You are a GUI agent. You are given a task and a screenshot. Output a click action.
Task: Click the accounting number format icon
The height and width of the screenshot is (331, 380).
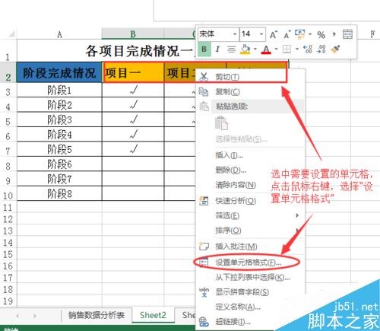click(300, 34)
